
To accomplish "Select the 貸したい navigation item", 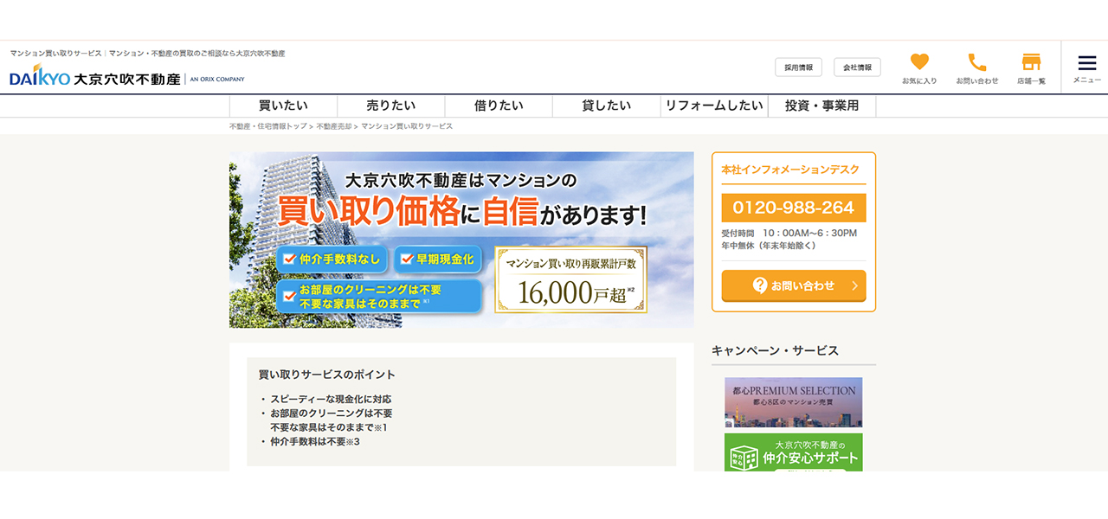I will tap(607, 106).
